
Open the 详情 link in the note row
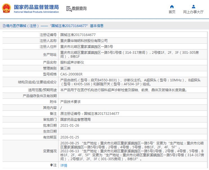click(64, 165)
